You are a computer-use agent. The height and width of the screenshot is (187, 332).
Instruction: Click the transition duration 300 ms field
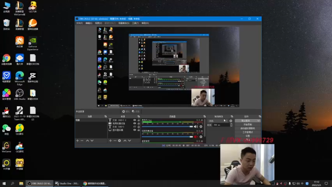[221, 125]
